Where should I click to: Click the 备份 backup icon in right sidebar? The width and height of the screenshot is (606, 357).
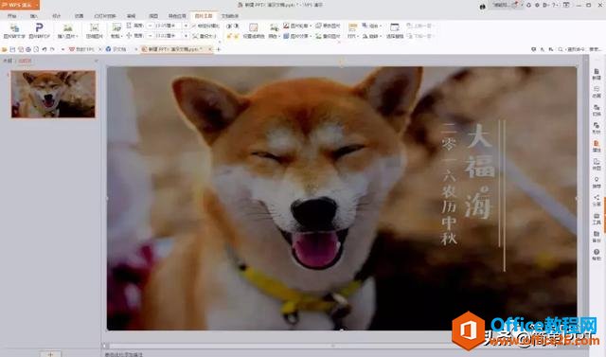tap(597, 237)
